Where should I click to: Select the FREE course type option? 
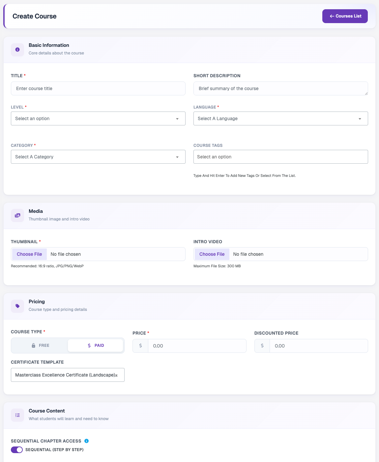pos(40,346)
